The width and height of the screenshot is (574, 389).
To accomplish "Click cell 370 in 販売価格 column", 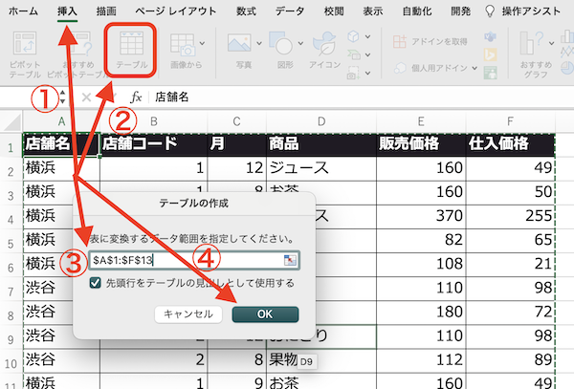I will [x=421, y=216].
